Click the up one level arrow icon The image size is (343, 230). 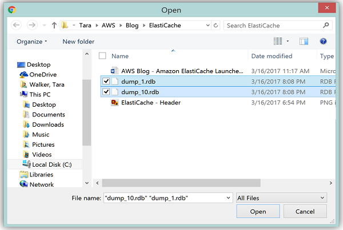(x=54, y=26)
